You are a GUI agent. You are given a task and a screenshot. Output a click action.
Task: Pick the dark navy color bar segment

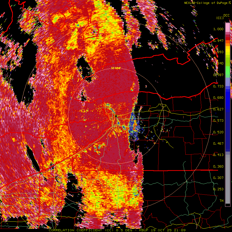click(228, 132)
